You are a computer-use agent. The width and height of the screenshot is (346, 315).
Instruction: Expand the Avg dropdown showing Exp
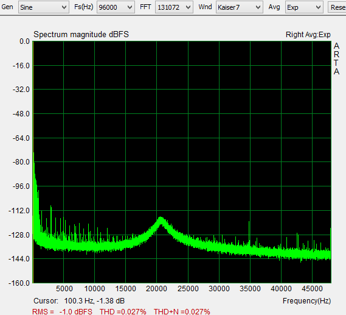pos(304,7)
